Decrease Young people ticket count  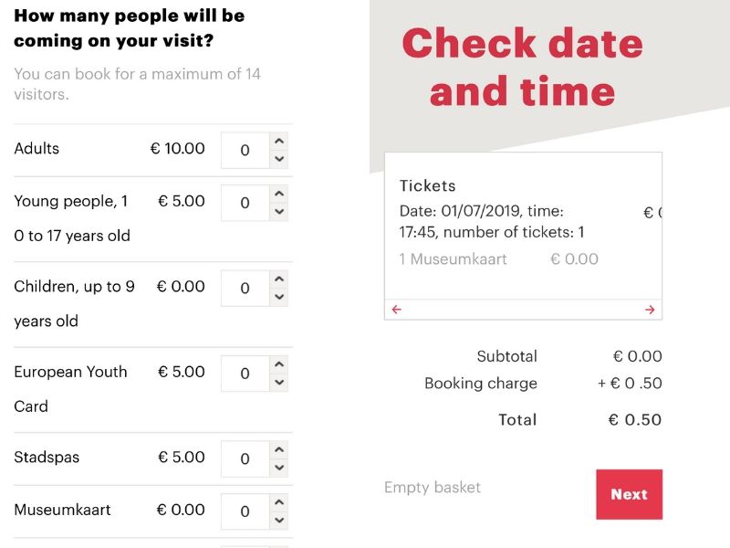tap(279, 211)
